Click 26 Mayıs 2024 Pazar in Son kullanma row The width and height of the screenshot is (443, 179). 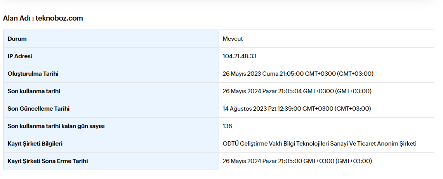pyautogui.click(x=250, y=91)
